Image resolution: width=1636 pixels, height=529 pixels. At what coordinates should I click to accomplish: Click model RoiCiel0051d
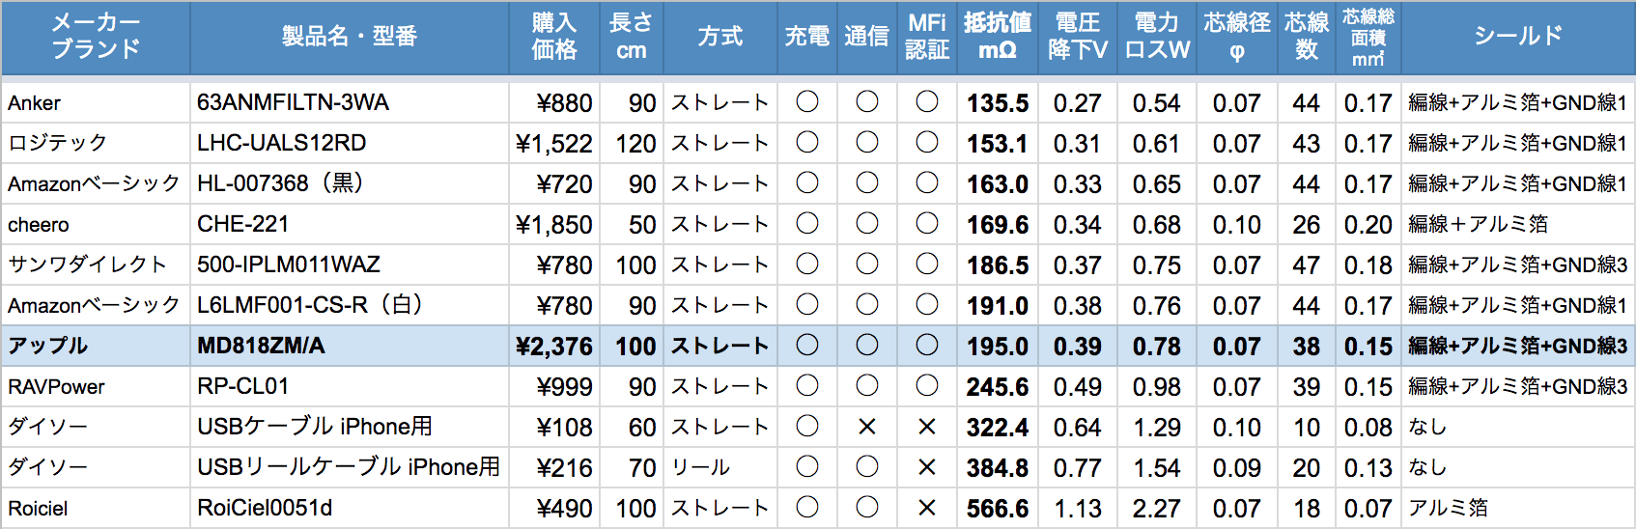click(x=265, y=508)
